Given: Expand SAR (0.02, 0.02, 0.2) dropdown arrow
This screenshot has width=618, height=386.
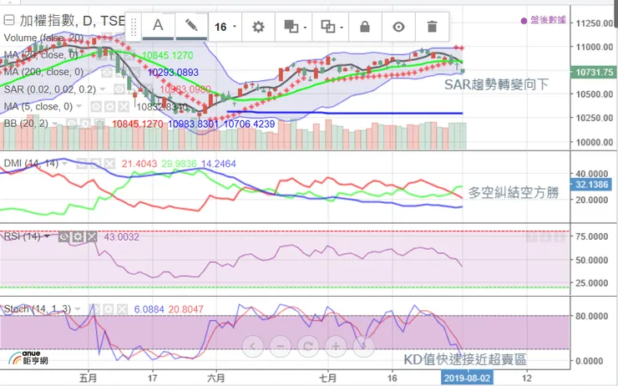Looking at the screenshot, I should click(x=103, y=89).
